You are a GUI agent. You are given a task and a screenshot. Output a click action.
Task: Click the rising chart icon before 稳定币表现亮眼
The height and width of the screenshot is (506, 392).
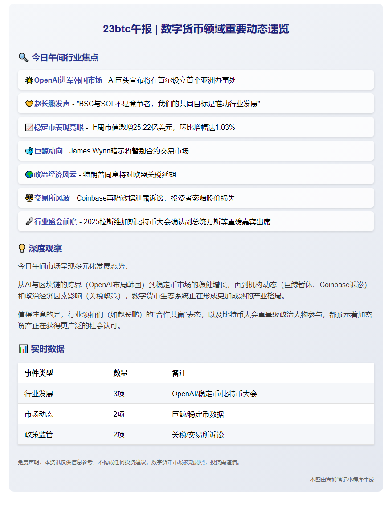(x=29, y=128)
